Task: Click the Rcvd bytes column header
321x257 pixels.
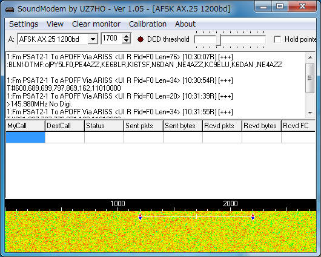Action: [x=262, y=126]
